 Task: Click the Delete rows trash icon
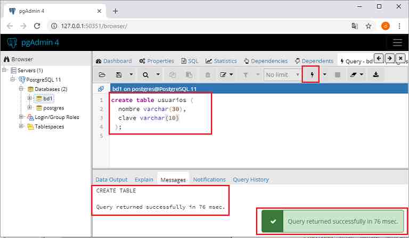tap(208, 75)
